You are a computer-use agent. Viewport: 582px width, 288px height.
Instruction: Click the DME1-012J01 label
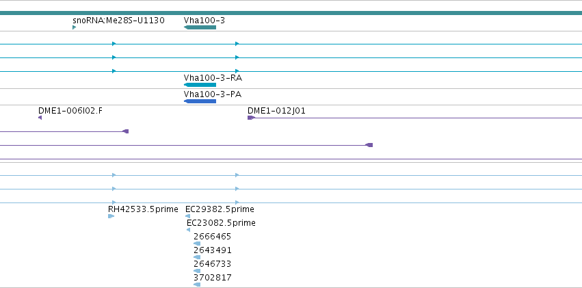(x=276, y=111)
